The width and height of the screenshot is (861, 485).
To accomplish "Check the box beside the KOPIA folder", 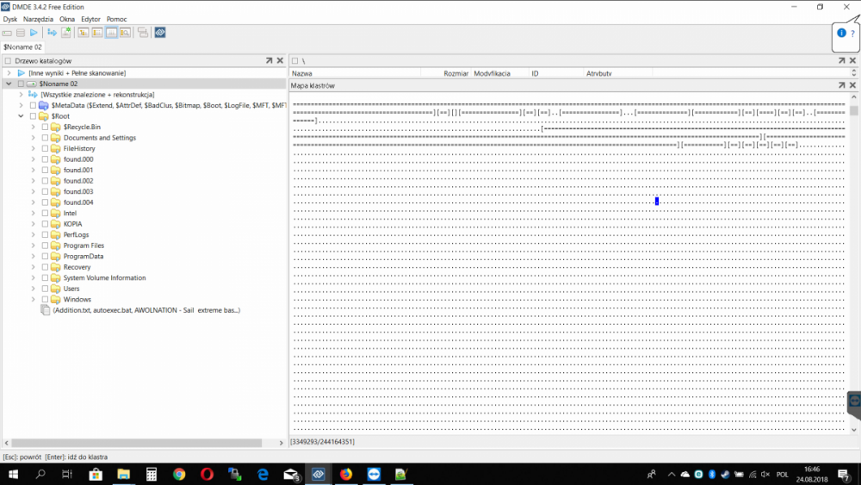I will click(x=45, y=224).
